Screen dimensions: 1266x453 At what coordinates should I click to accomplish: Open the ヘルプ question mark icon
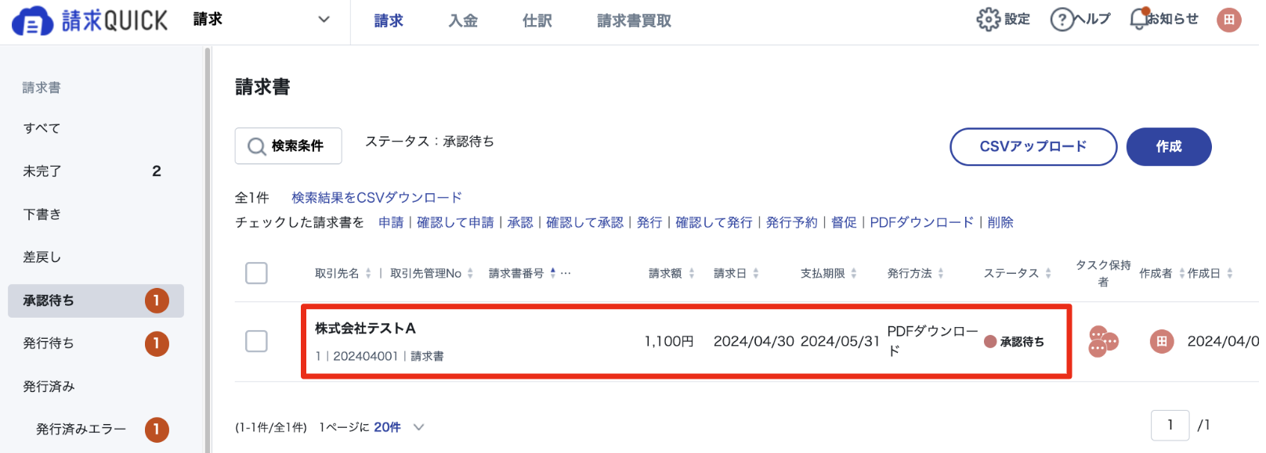(x=1062, y=19)
